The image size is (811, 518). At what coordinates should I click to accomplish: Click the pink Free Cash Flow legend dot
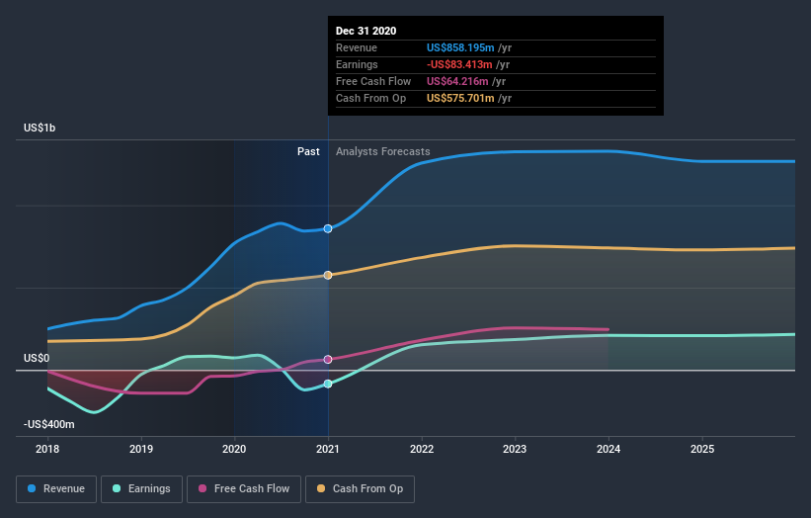tap(203, 488)
